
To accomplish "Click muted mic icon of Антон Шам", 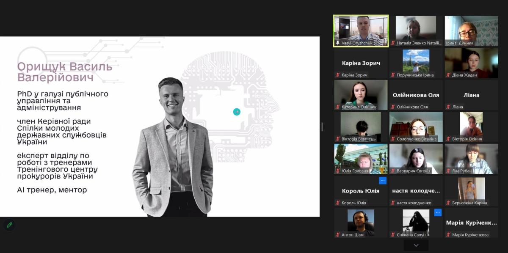I will [337, 235].
